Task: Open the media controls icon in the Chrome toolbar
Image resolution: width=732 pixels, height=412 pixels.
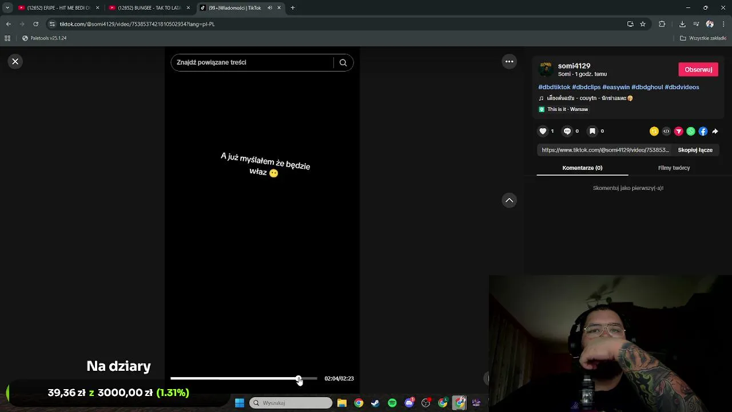Action: pyautogui.click(x=696, y=24)
